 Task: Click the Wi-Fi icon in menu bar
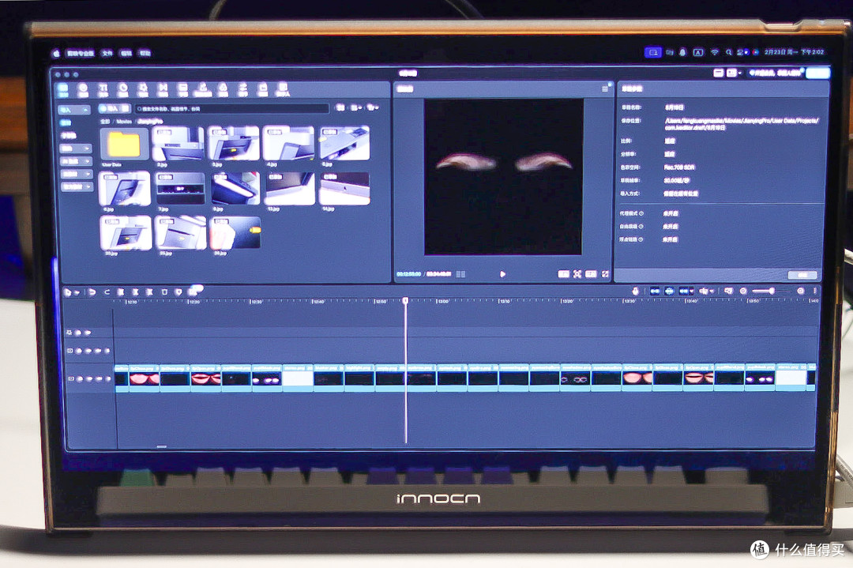pyautogui.click(x=714, y=52)
